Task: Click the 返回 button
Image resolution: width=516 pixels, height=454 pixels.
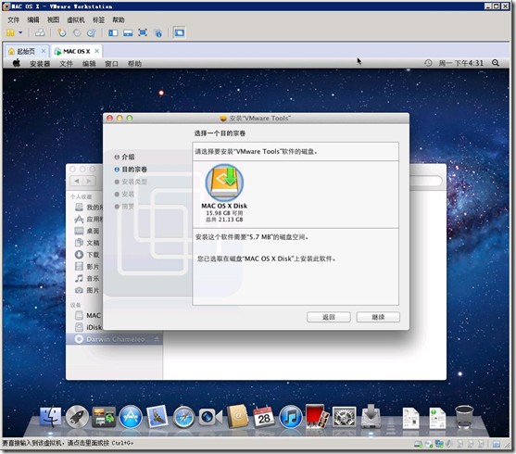Action: [329, 317]
